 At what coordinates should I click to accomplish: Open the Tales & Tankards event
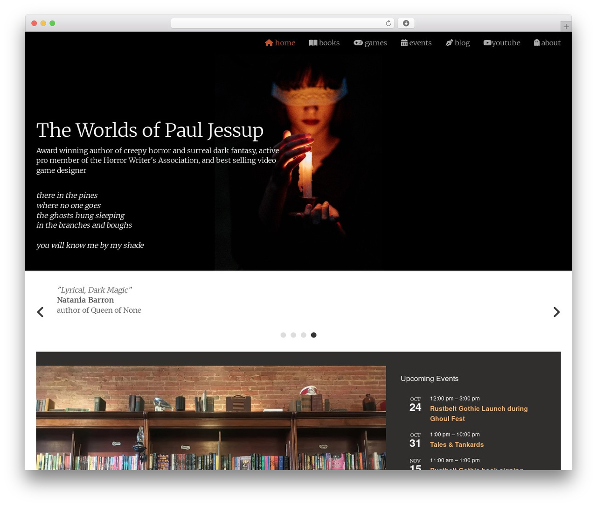(457, 445)
